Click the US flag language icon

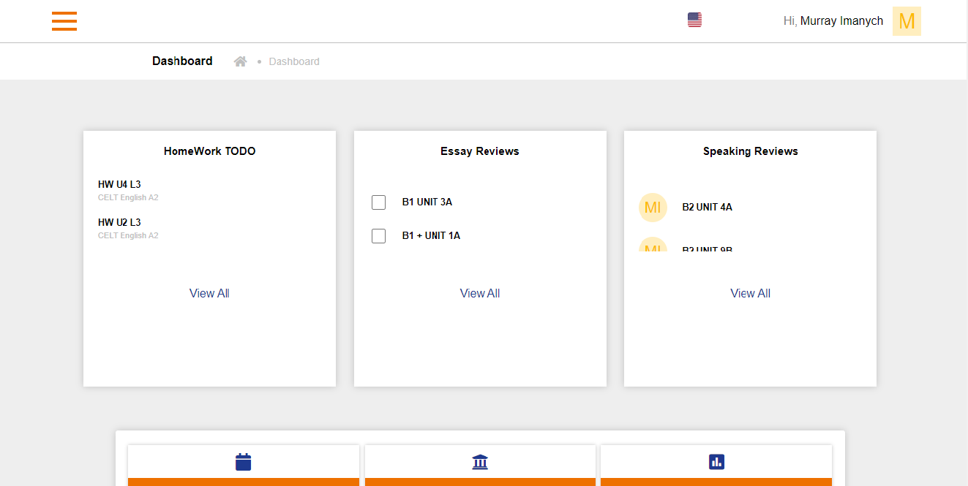[694, 20]
